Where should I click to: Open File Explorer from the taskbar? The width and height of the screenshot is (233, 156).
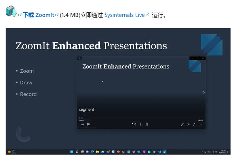tap(98, 152)
